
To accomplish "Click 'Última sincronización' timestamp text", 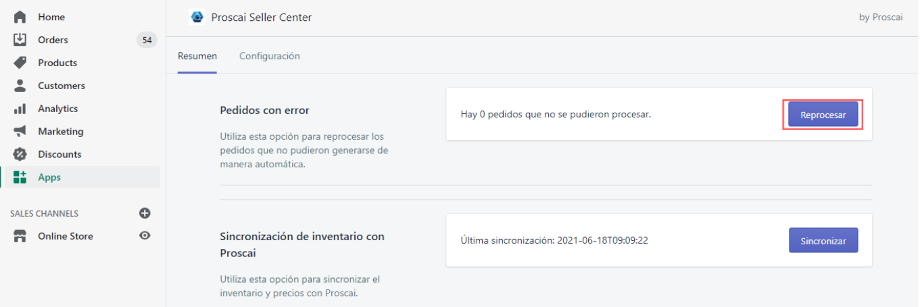I will [x=554, y=240].
